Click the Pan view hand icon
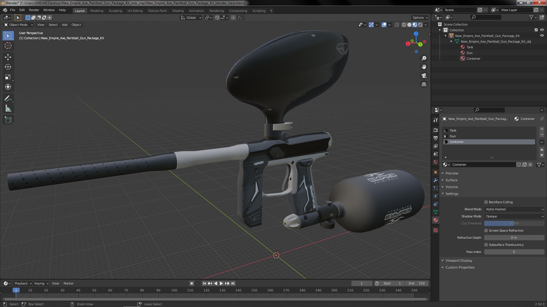 pos(424,67)
